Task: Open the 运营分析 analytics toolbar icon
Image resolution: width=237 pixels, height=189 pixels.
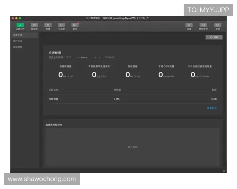Action: point(20,26)
